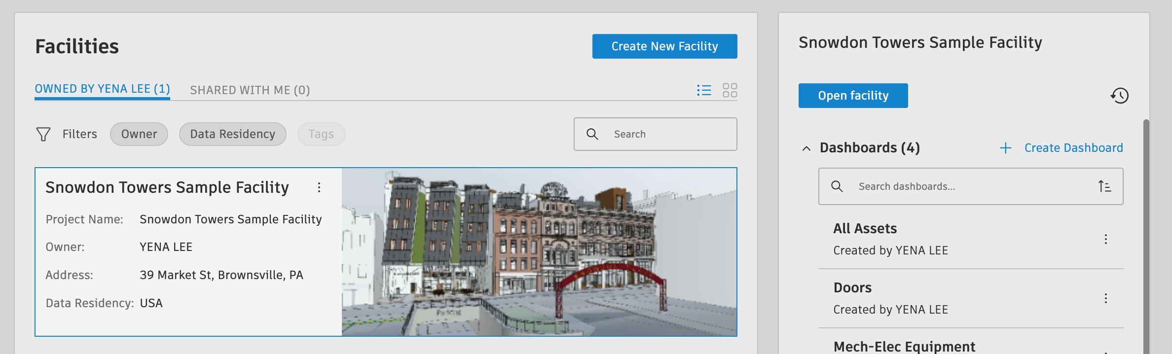The height and width of the screenshot is (354, 1172).
Task: Open Doors dashboard options menu
Action: click(x=1106, y=298)
